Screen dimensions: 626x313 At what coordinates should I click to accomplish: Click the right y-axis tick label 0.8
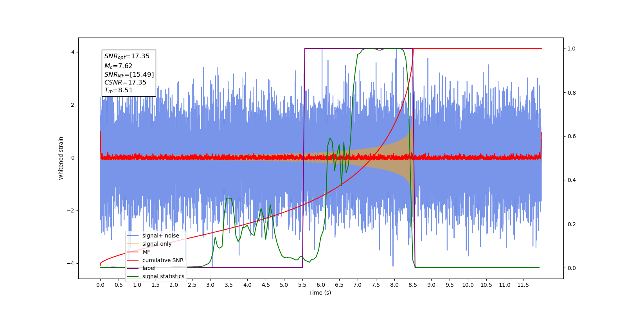point(572,93)
